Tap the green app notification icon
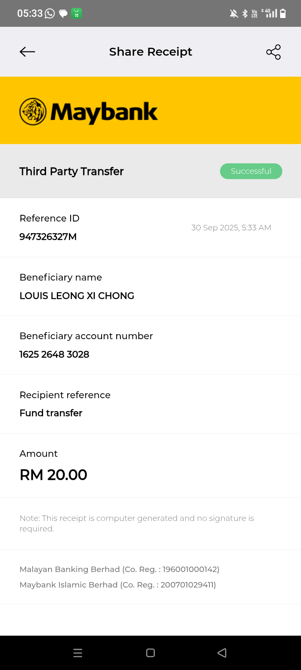Viewport: 301px width, 670px height. pos(76,13)
